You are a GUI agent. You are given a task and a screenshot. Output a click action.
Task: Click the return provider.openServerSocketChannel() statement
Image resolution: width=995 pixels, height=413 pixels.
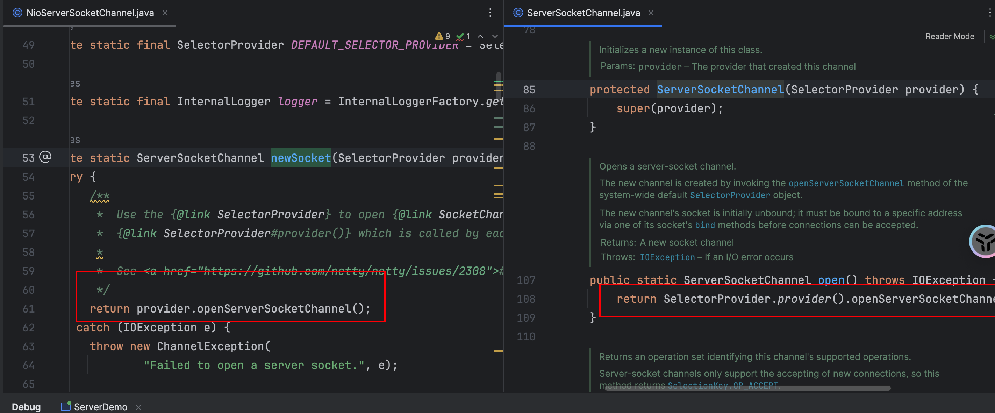click(x=230, y=309)
